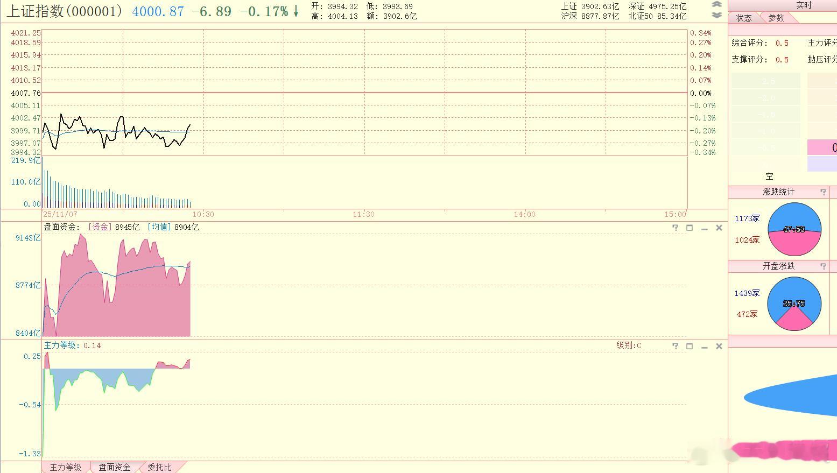
Task: Click the opening price 开: 3994.32
Action: coord(335,6)
